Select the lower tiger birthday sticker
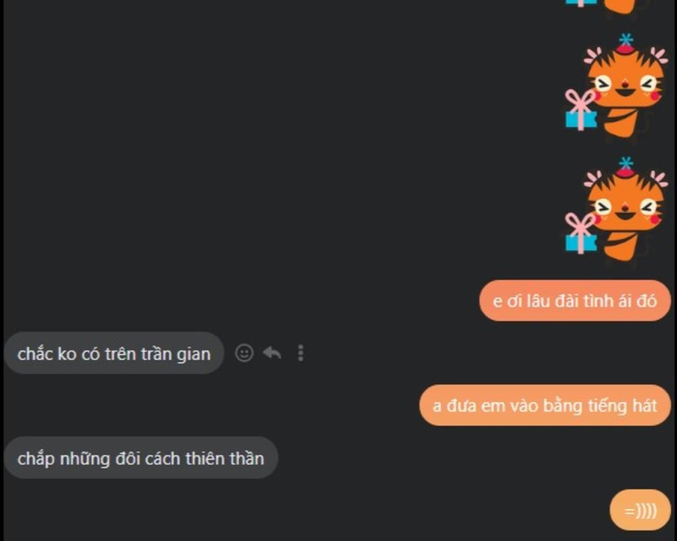Screen dimensions: 677x541 (617, 209)
